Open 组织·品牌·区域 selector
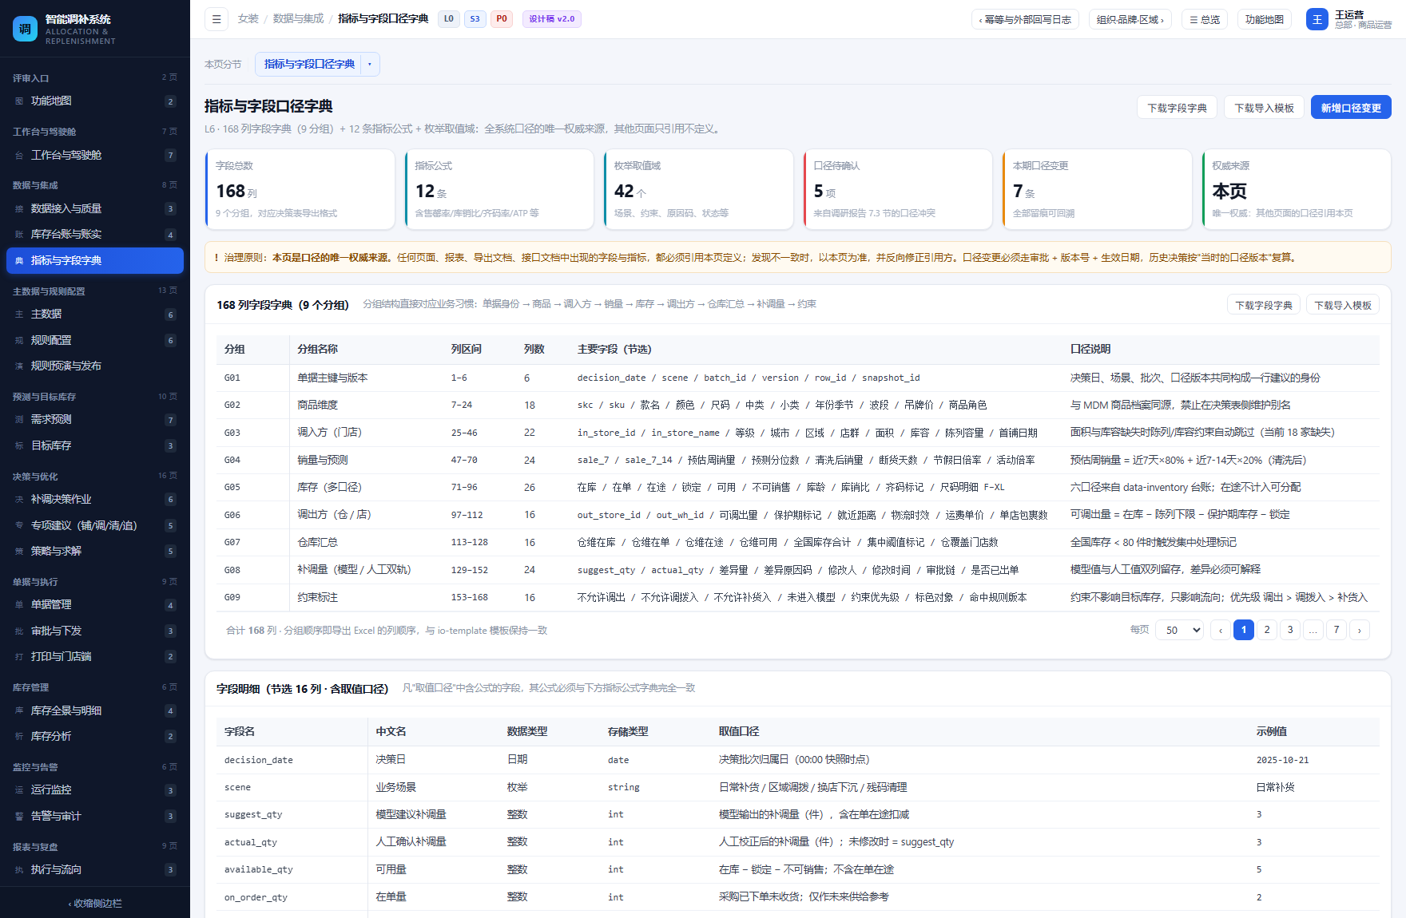 [1130, 19]
